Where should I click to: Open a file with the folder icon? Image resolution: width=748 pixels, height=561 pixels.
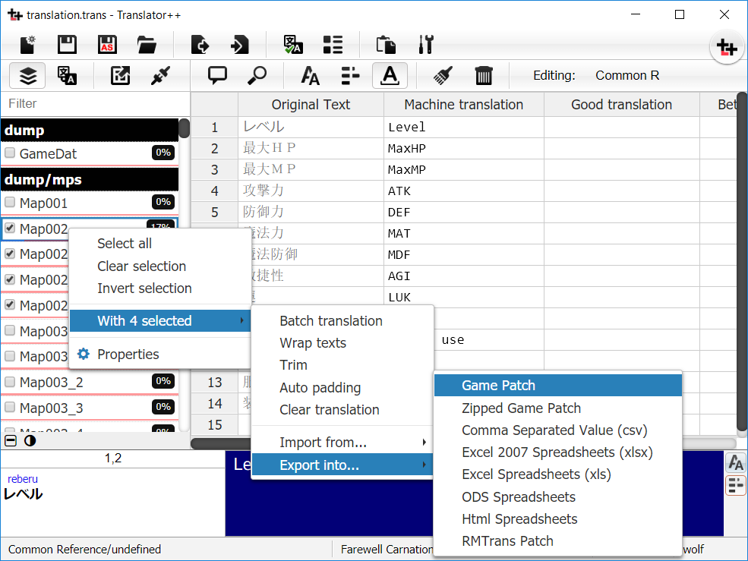click(x=147, y=45)
